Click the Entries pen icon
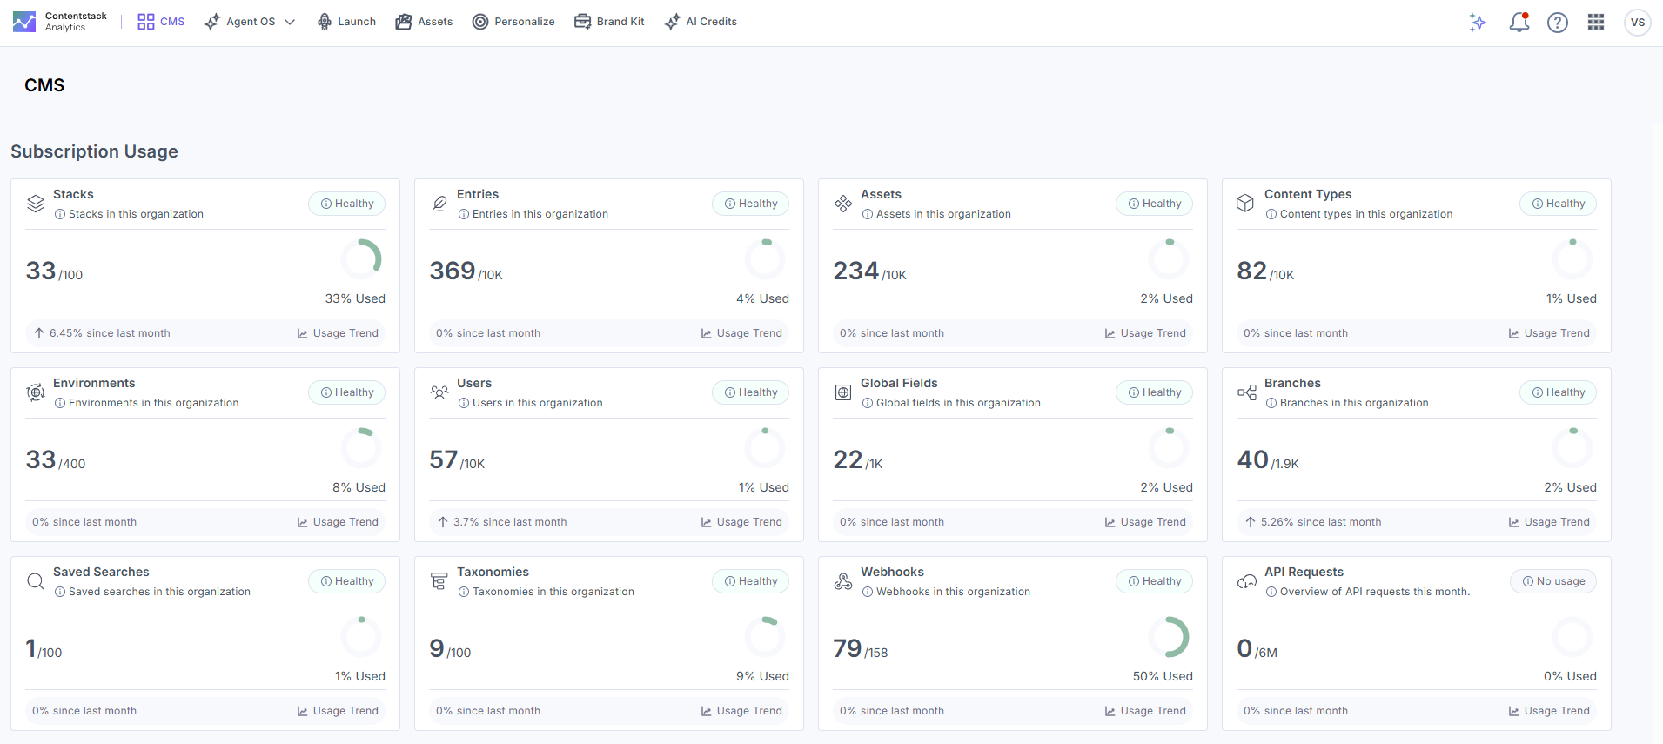The image size is (1663, 744). (x=439, y=204)
